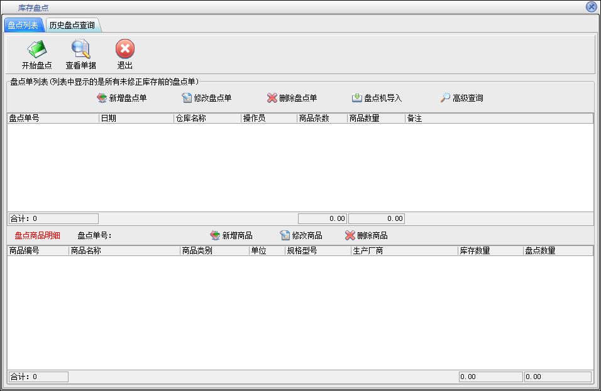Click 新增盘点单 to add an inventory sheet
This screenshot has width=601, height=391.
[x=121, y=98]
